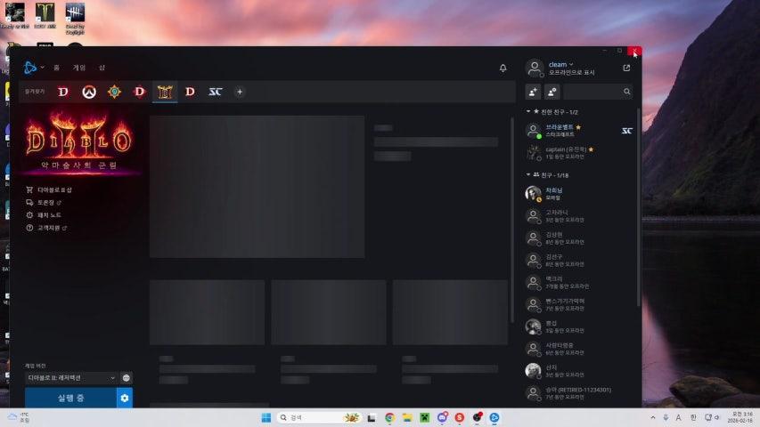Click the friends list scrollbar
This screenshot has width=760, height=427.
point(638,207)
